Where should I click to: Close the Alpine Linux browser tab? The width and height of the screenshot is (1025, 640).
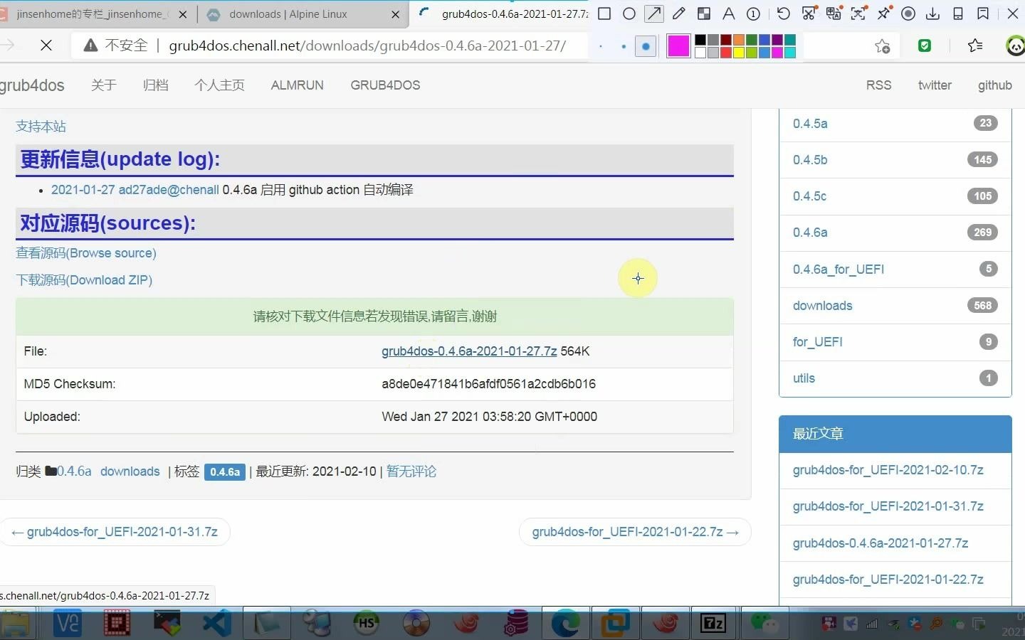click(x=396, y=14)
